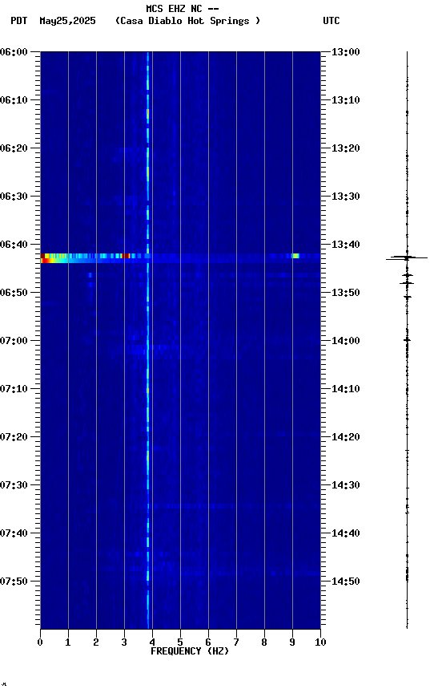The image size is (442, 693).
Task: Click the 14:50 UTC time label
Action: (x=346, y=582)
